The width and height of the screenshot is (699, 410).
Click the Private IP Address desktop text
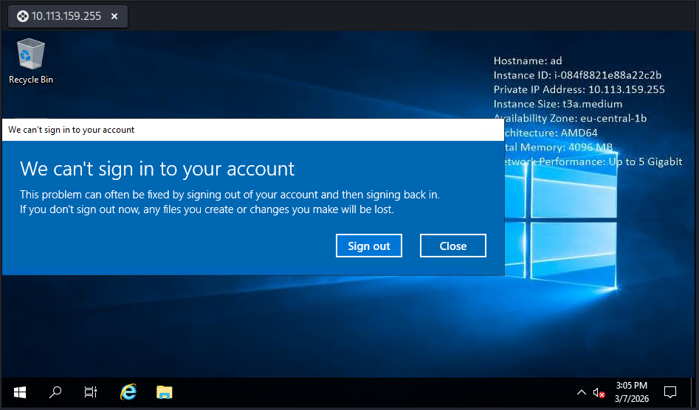[579, 90]
